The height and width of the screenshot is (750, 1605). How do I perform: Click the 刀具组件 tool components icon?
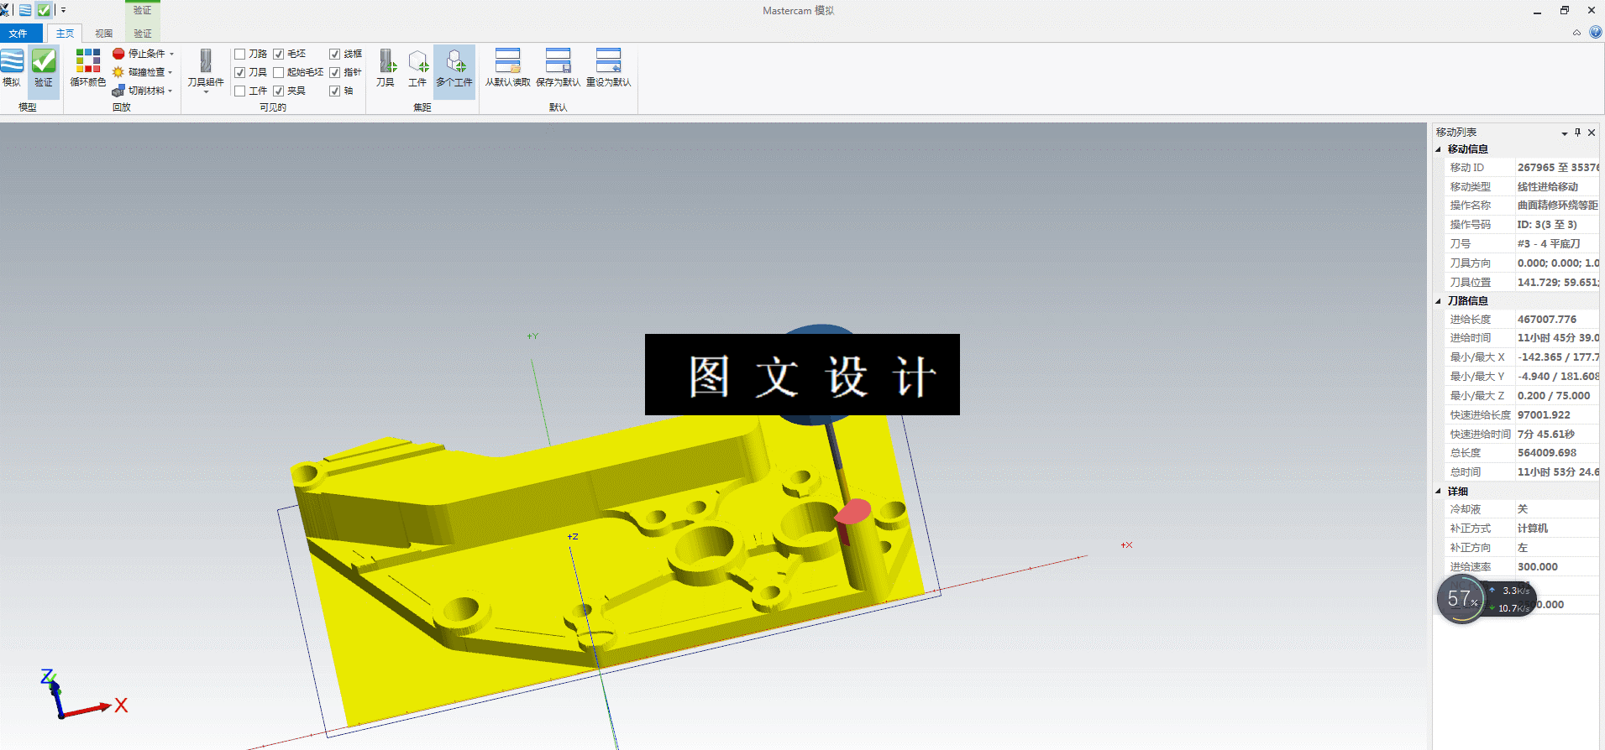[x=206, y=61]
